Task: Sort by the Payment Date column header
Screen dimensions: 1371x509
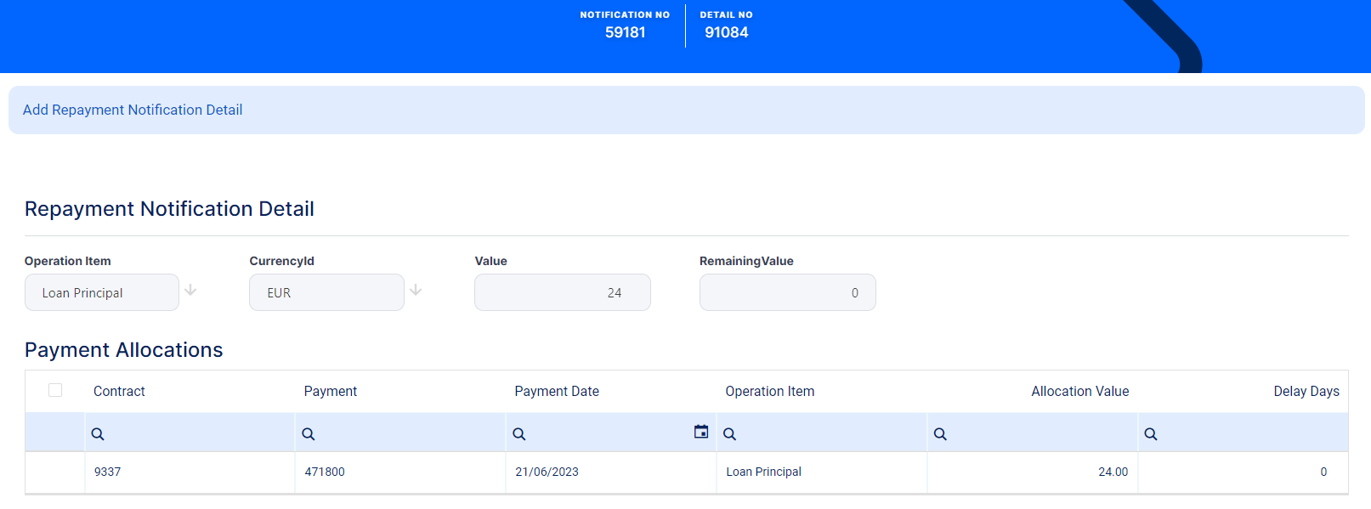Action: tap(557, 392)
